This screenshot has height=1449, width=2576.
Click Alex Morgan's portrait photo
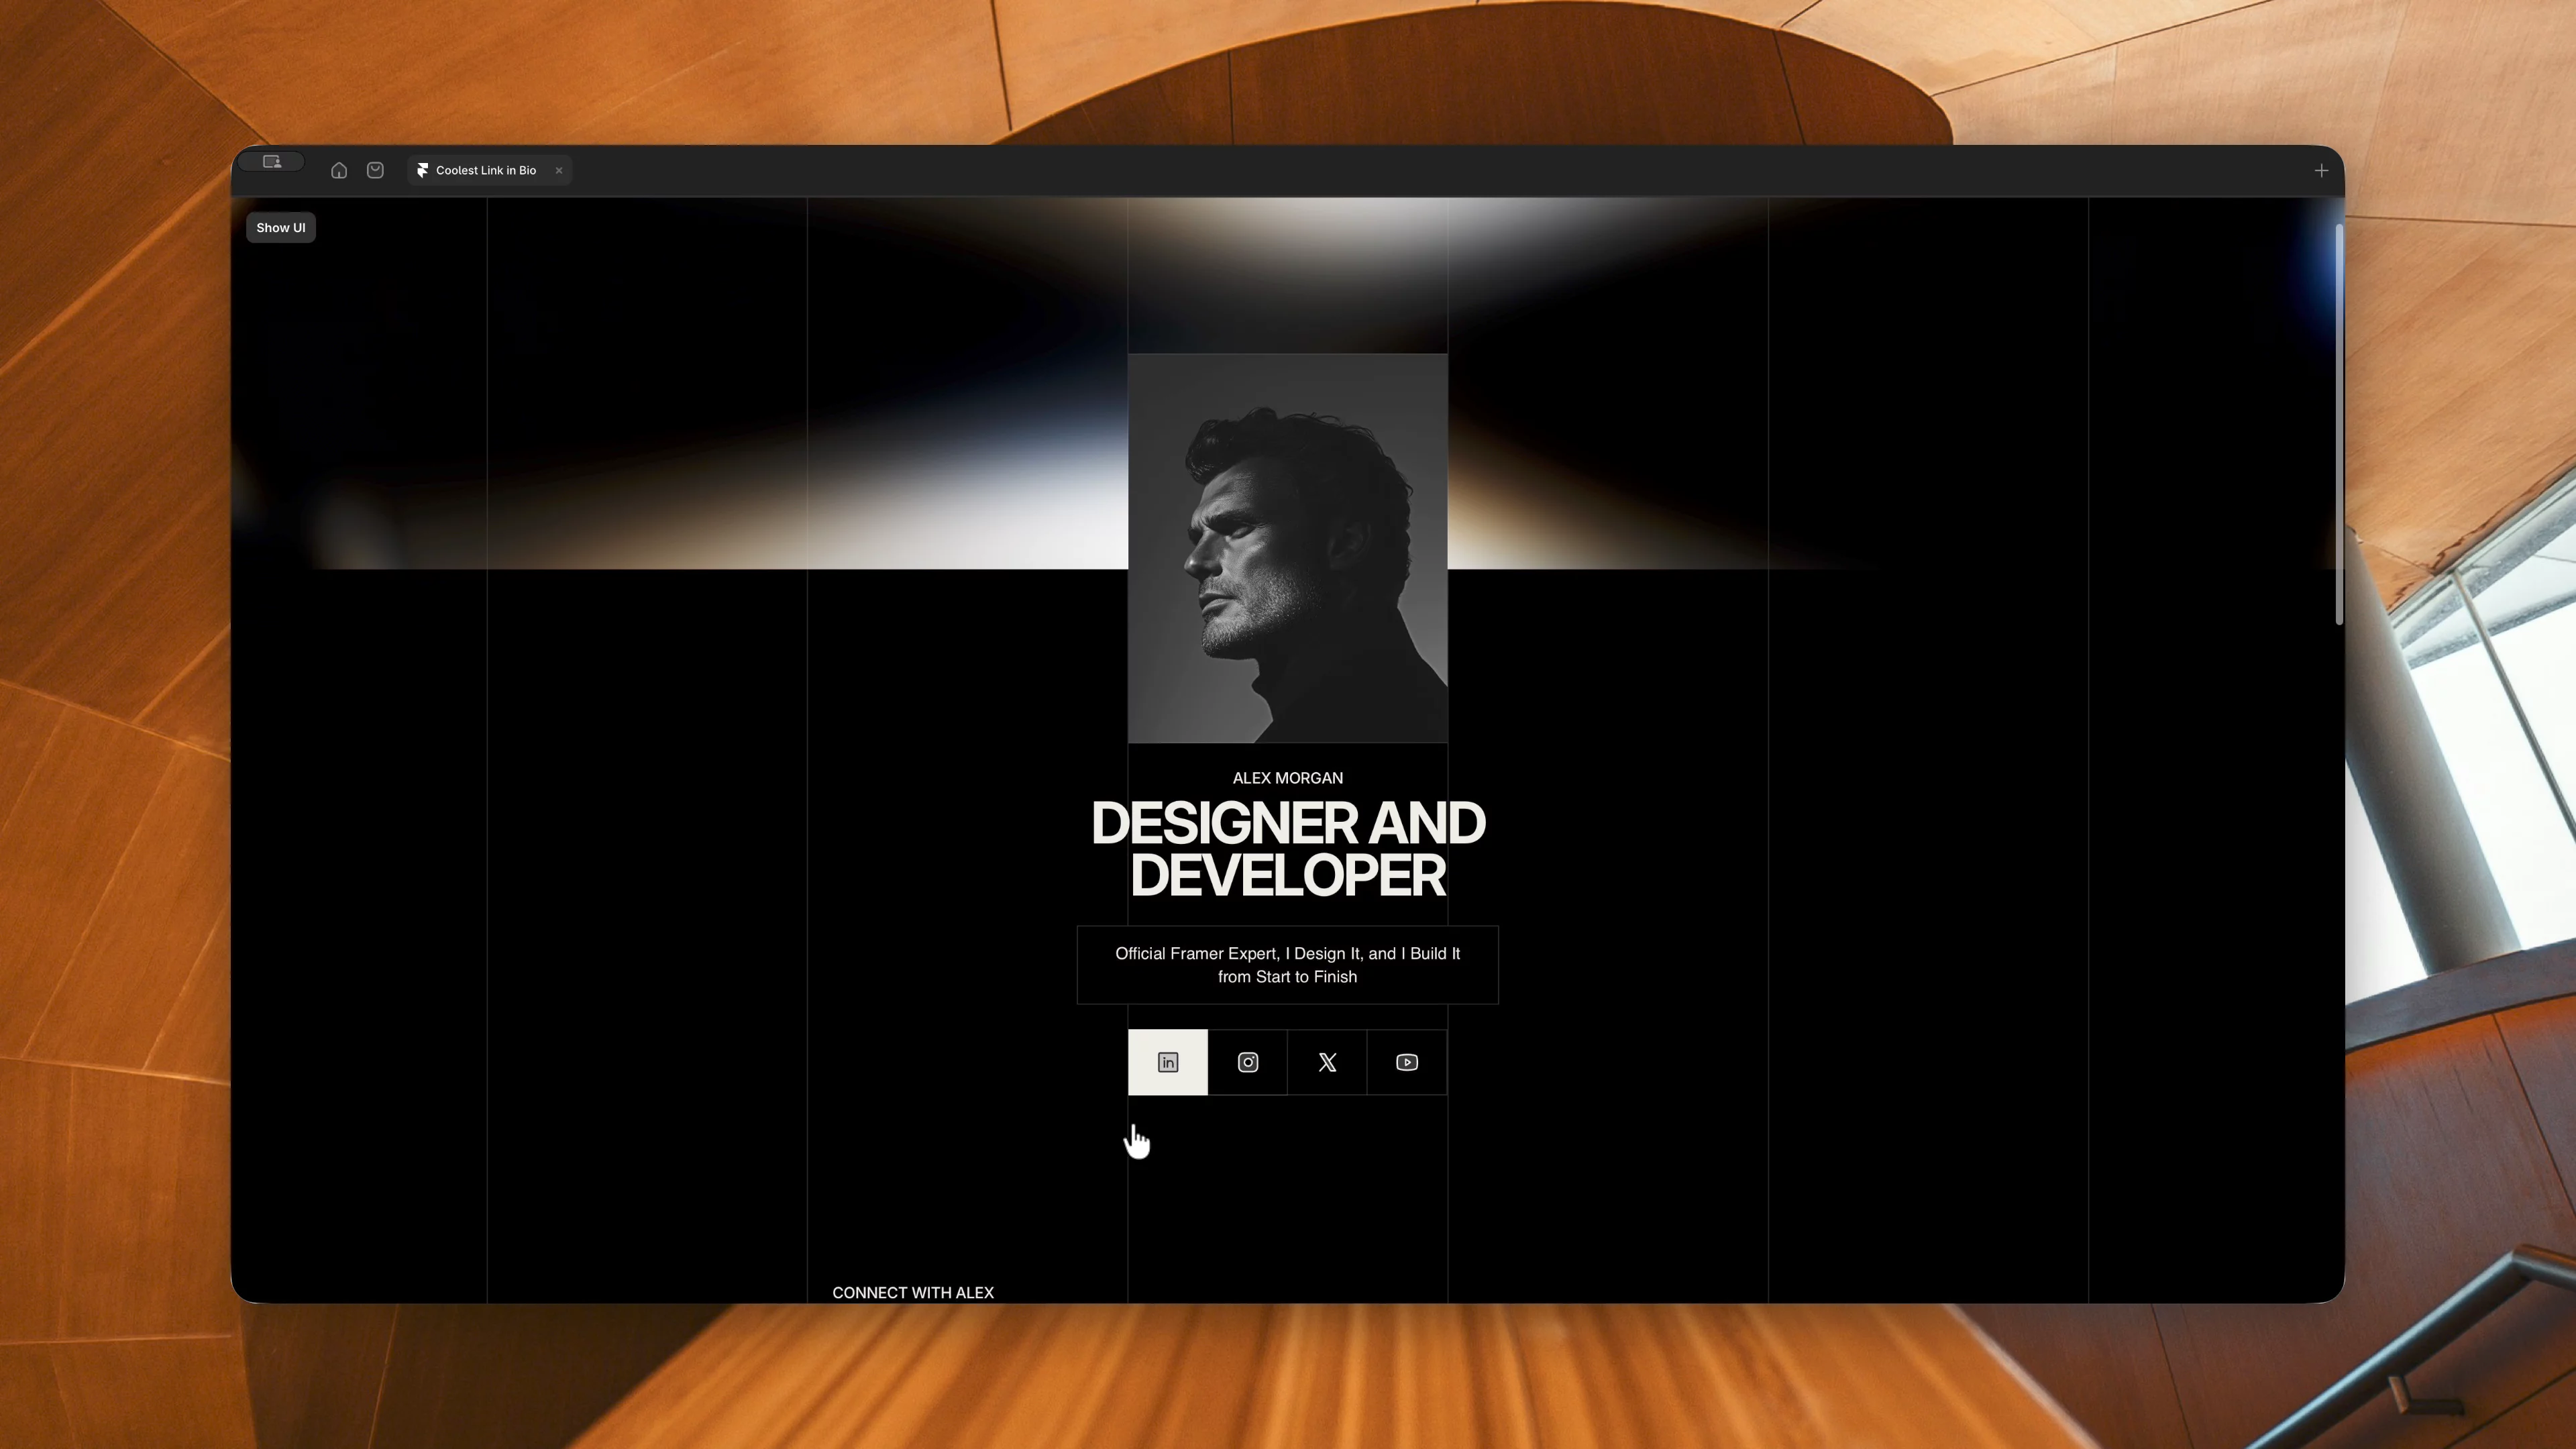point(1288,548)
